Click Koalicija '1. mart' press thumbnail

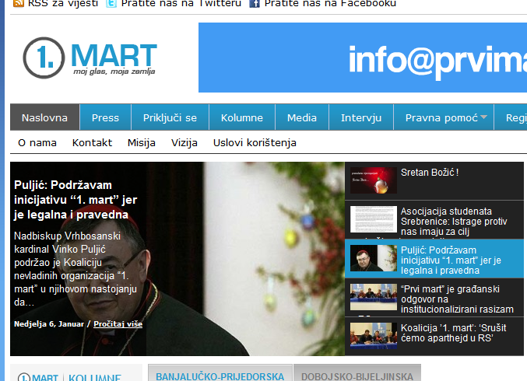click(x=374, y=336)
